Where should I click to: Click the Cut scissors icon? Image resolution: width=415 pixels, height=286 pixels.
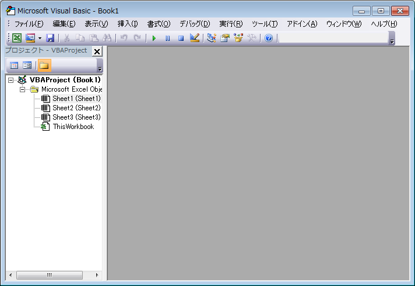66,38
